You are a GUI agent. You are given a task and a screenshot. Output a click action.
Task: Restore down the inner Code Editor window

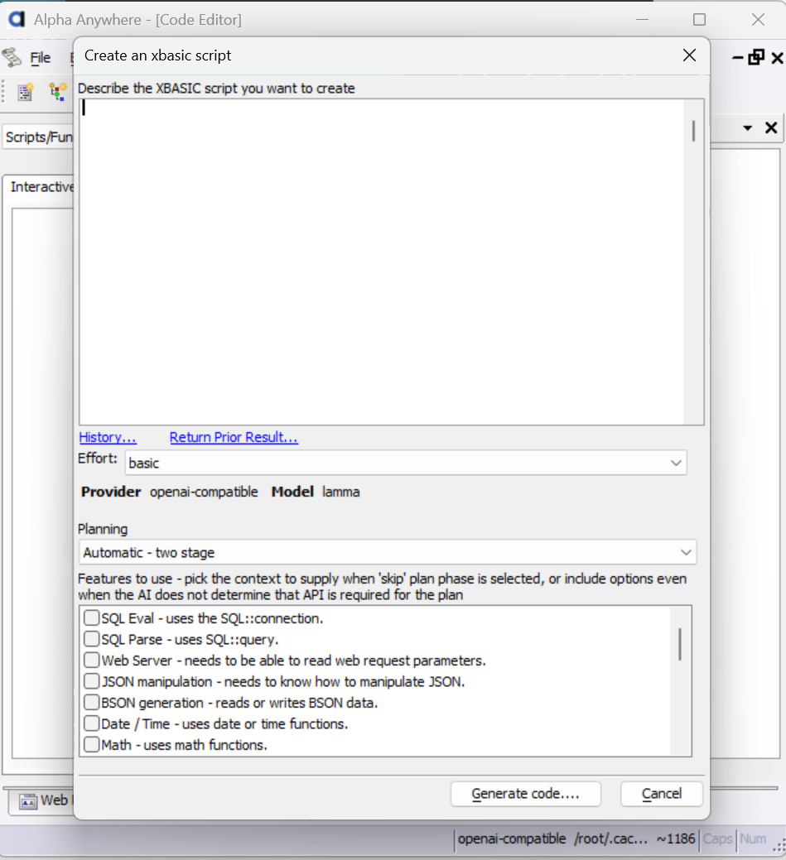(756, 57)
